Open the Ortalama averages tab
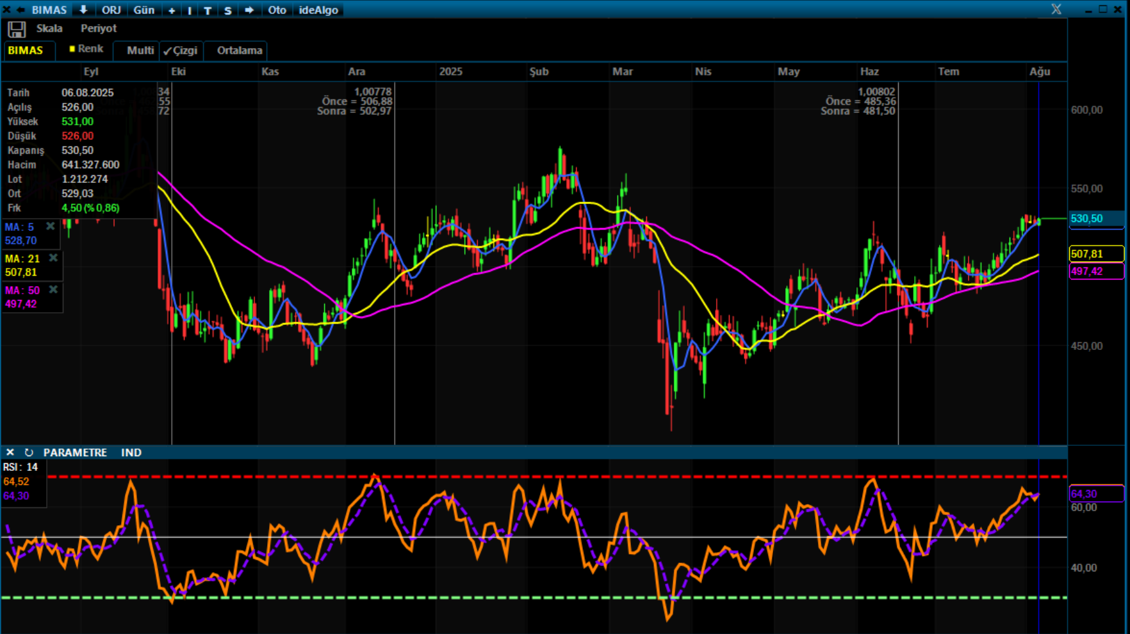Image resolution: width=1130 pixels, height=634 pixels. (x=240, y=51)
